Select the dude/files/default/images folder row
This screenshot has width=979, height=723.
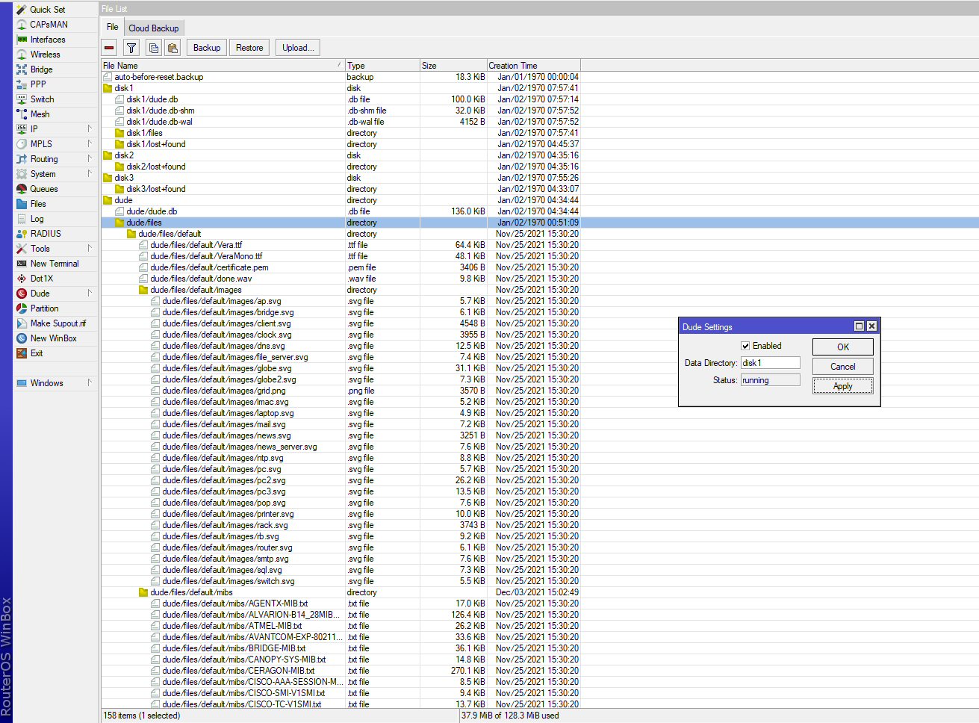click(x=196, y=290)
